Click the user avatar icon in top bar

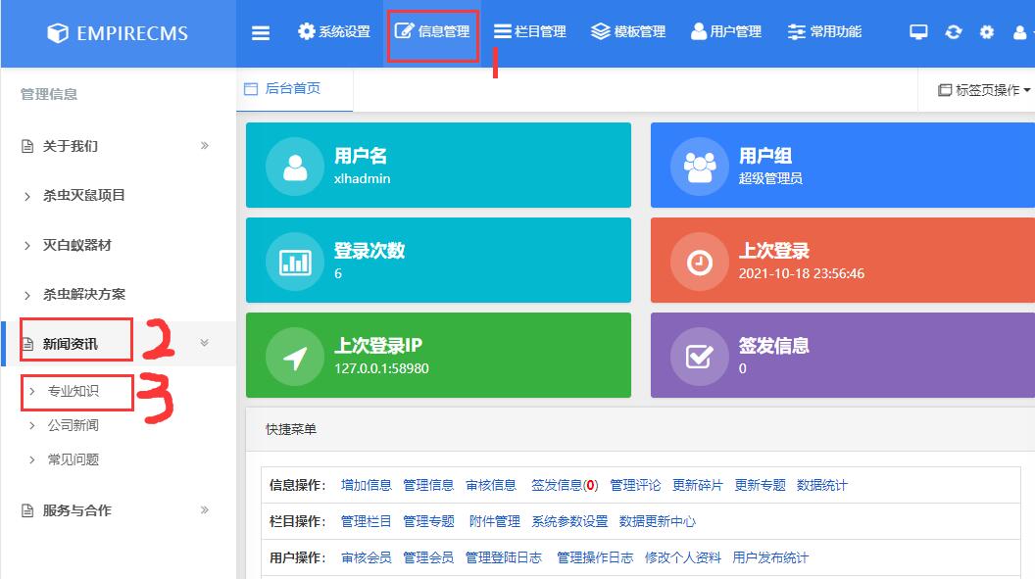[1019, 30]
